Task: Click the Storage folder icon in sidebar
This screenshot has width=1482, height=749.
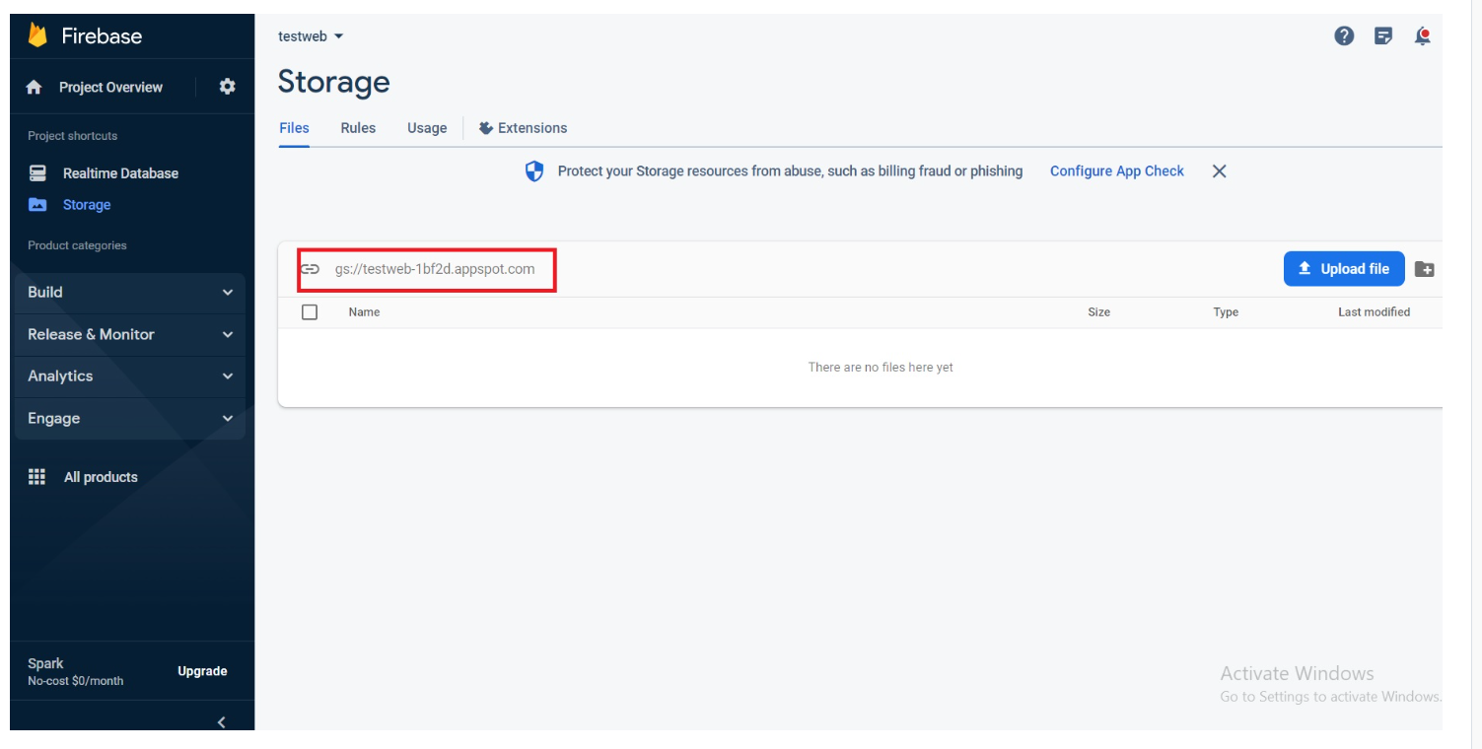Action: [x=37, y=205]
